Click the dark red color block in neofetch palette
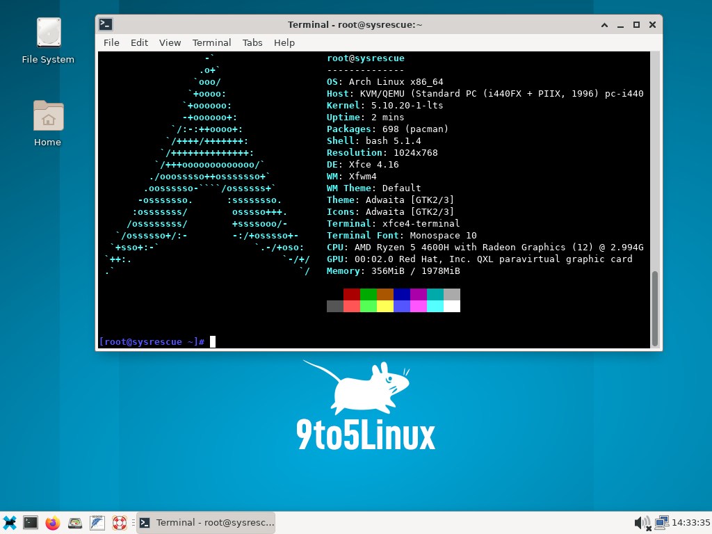 (x=351, y=294)
